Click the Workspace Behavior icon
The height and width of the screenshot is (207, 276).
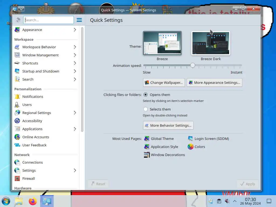[17, 47]
